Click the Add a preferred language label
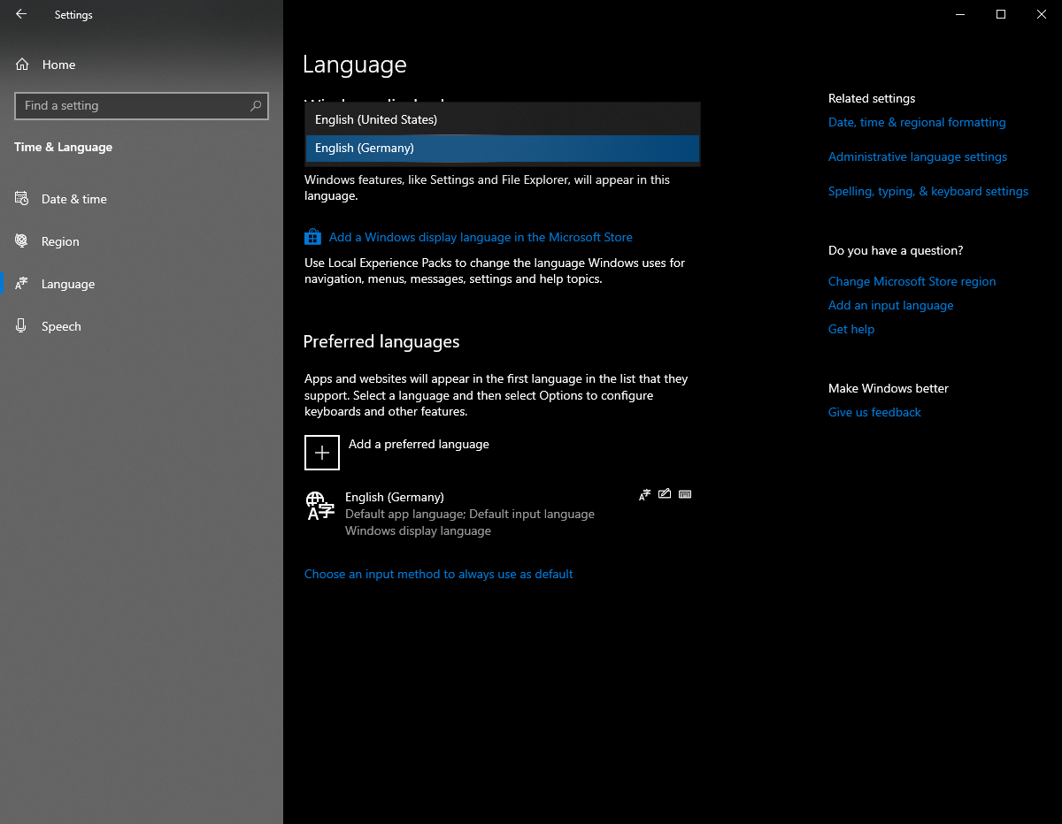This screenshot has width=1062, height=824. (419, 444)
